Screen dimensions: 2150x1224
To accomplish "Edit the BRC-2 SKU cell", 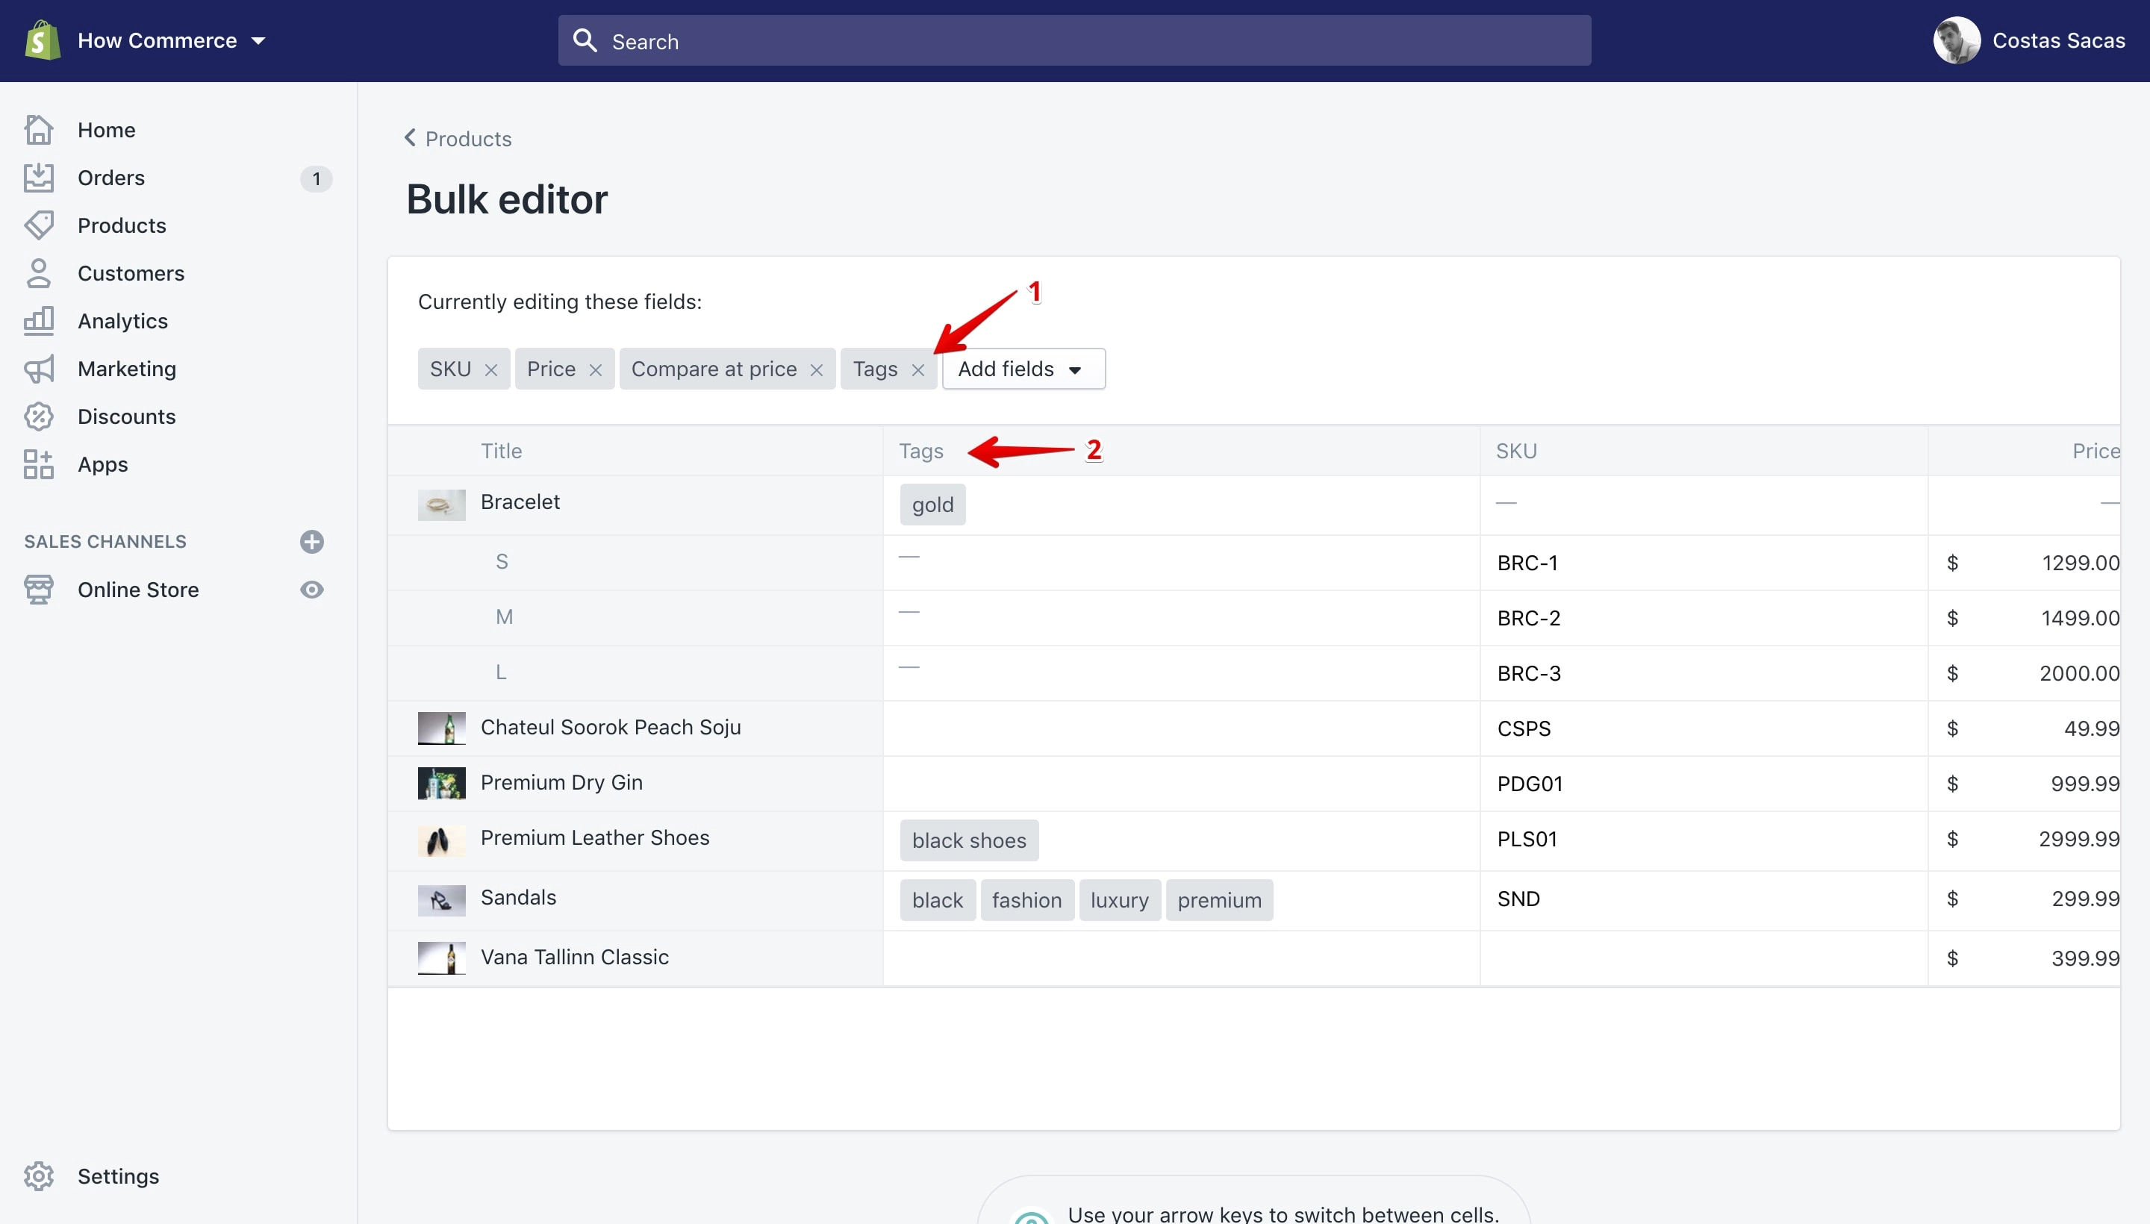I will (1704, 618).
